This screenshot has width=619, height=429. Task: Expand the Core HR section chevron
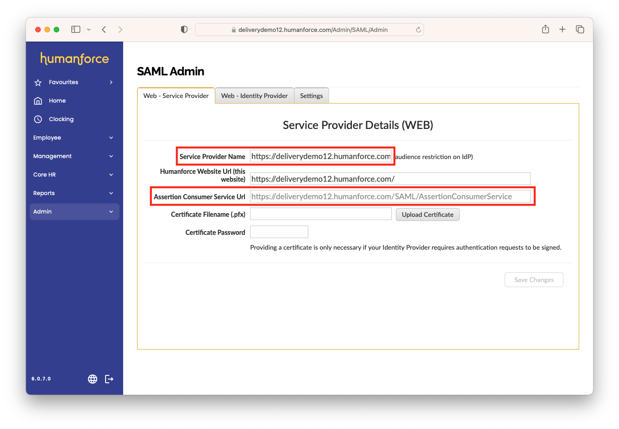[111, 175]
